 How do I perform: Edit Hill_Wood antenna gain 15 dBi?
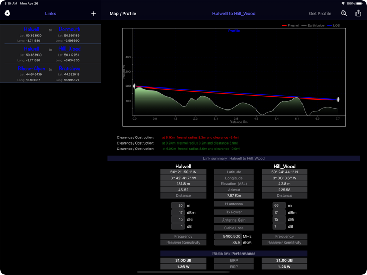click(x=279, y=219)
